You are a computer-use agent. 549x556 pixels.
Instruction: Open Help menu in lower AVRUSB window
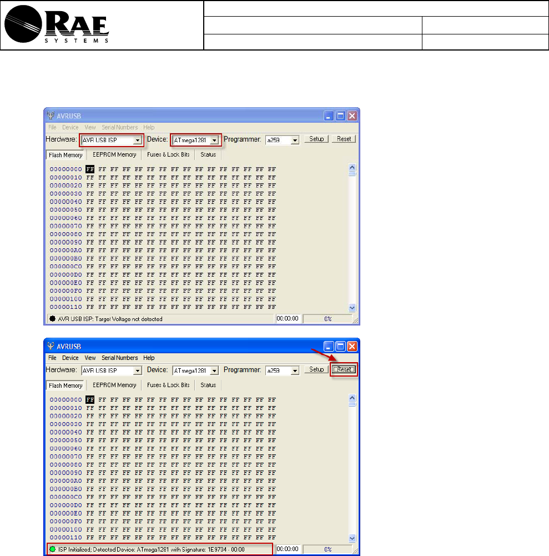(149, 358)
